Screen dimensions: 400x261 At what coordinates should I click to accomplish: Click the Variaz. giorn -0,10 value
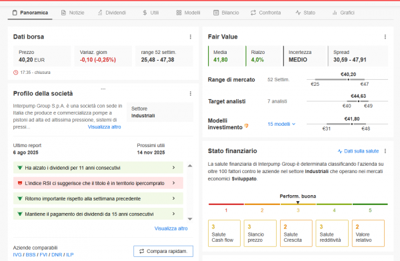[98, 60]
